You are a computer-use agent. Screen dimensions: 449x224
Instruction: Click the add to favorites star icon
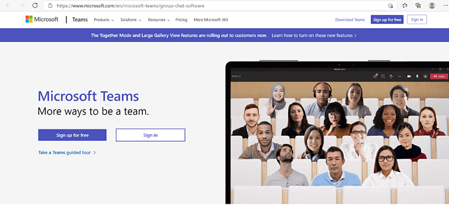click(390, 5)
